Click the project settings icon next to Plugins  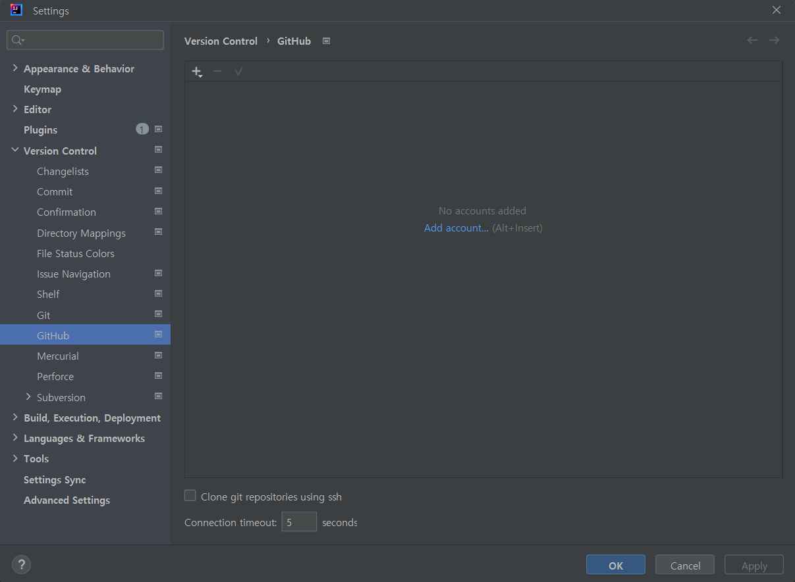coord(158,130)
